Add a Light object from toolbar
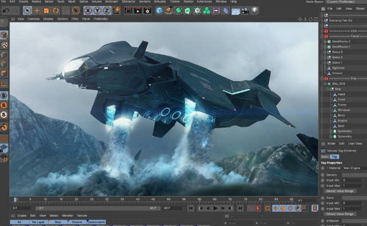Image resolution: width=367 pixels, height=226 pixels. pyautogui.click(x=255, y=10)
